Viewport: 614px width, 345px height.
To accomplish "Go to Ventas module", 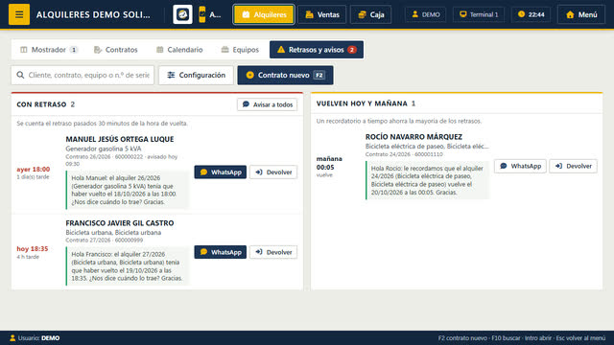I will (322, 14).
